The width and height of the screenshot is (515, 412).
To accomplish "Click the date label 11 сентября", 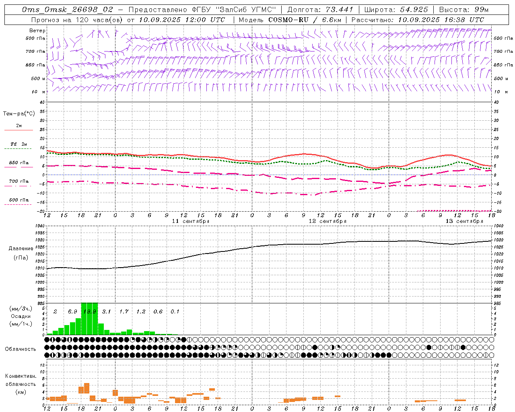I will click(191, 221).
